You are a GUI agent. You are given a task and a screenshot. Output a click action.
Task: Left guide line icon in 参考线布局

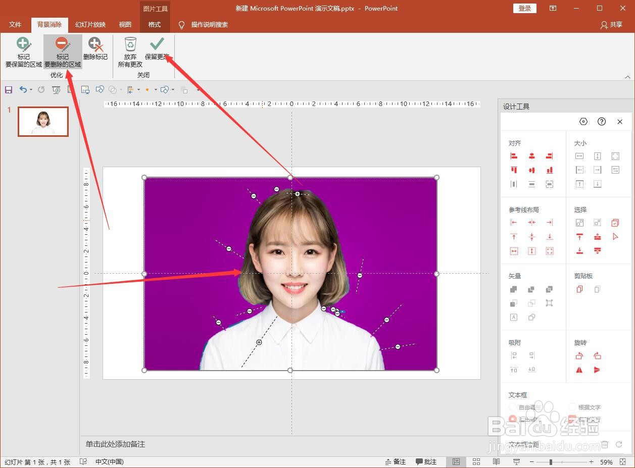pyautogui.click(x=514, y=223)
